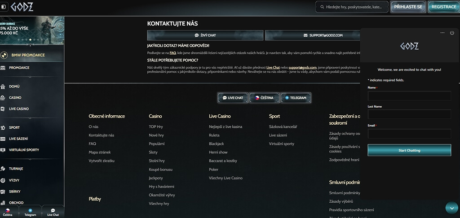Click Live Chat bubble at sidebar bottom
The height and width of the screenshot is (218, 460).
[x=53, y=210]
